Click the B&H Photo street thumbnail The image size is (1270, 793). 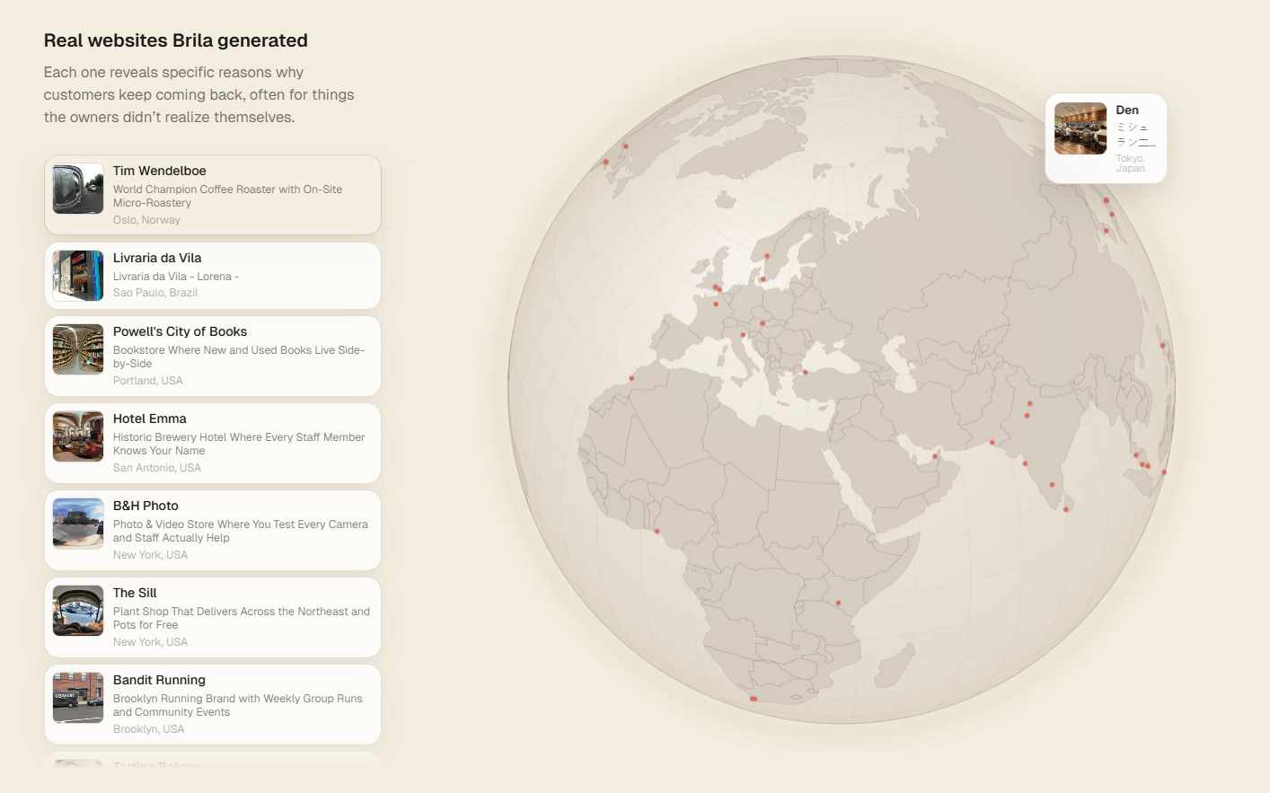(78, 524)
